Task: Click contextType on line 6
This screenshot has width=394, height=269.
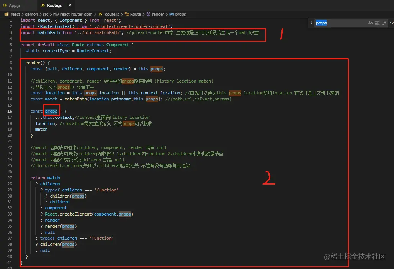Action: (56, 51)
